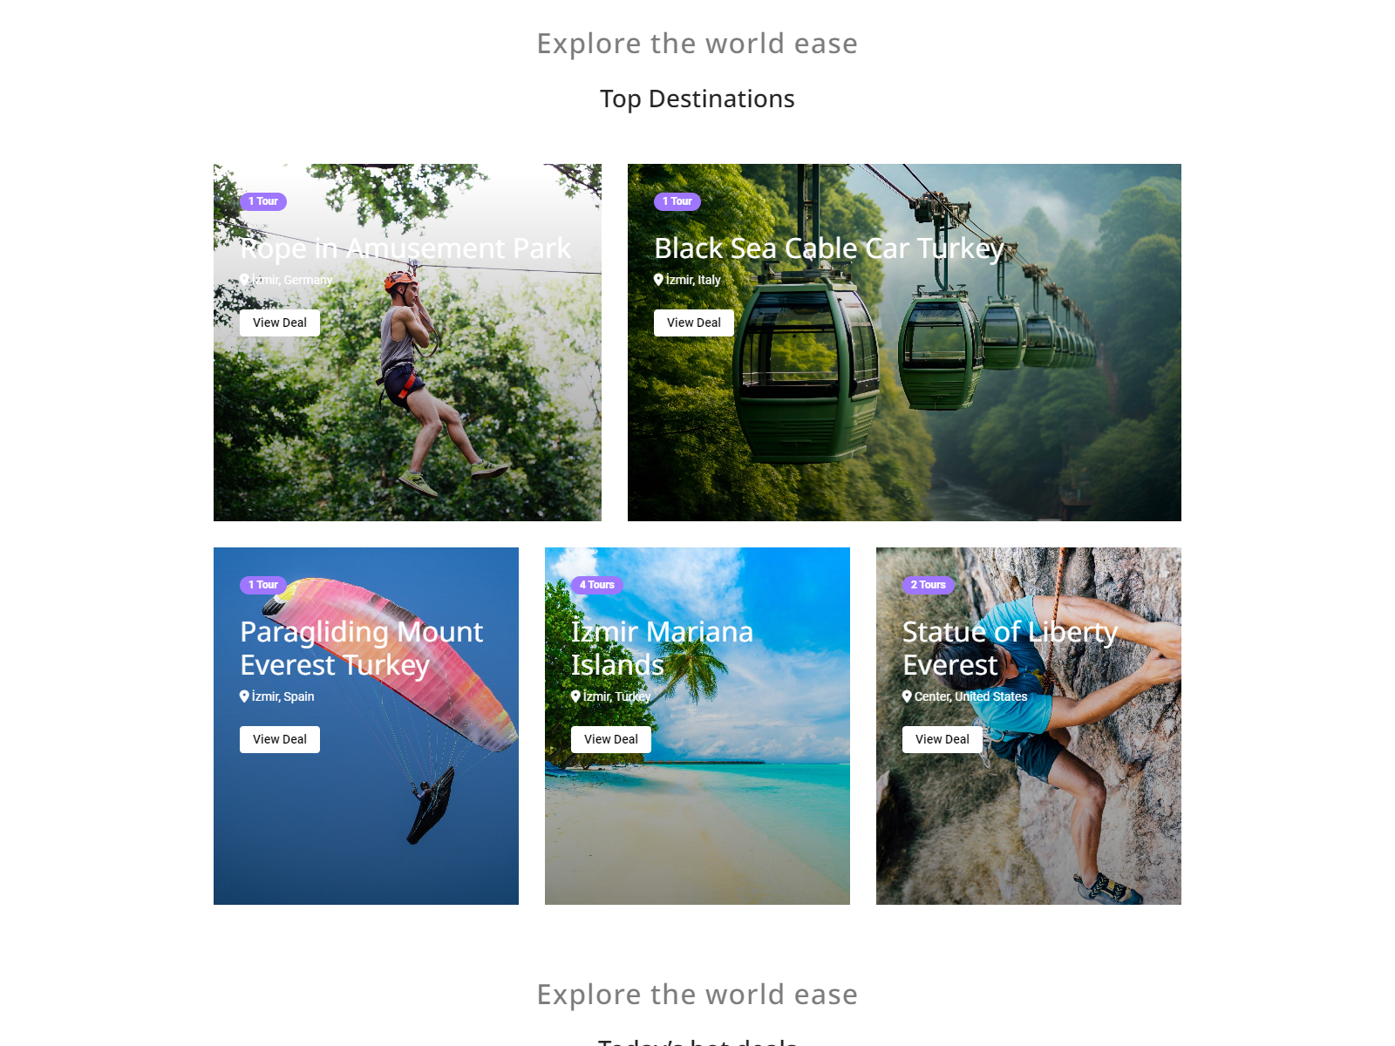
Task: Click location pin icon beside İzmir, Spain
Action: click(244, 696)
